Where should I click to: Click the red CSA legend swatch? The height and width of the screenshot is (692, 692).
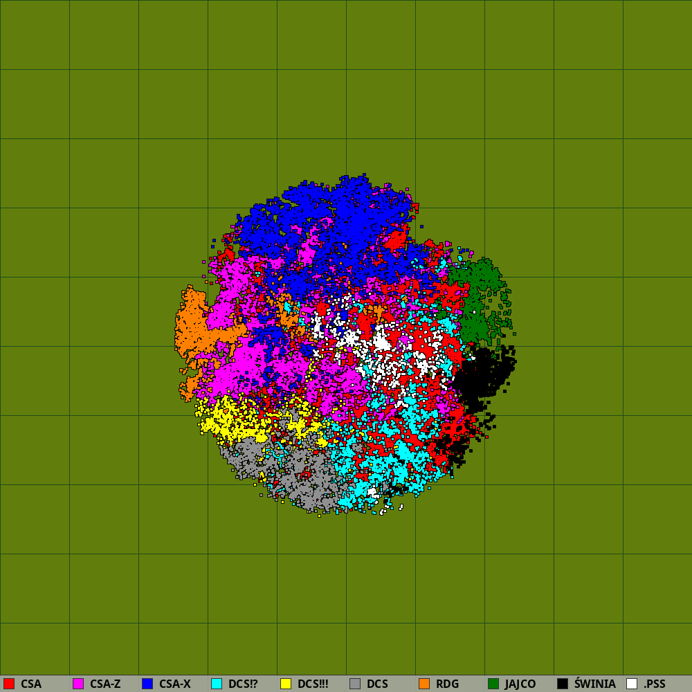click(9, 684)
